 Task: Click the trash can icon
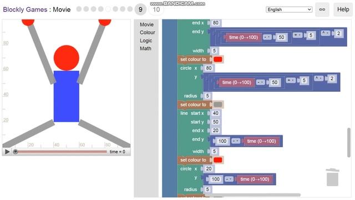point(332,177)
